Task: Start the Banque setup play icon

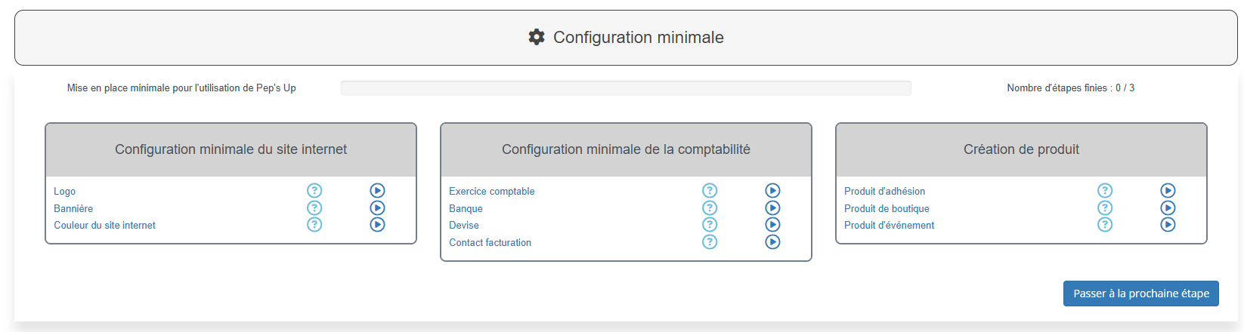Action: click(x=772, y=207)
